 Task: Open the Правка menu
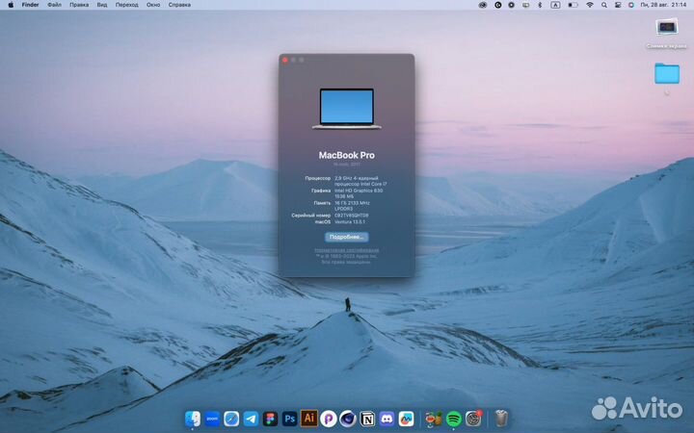click(79, 5)
